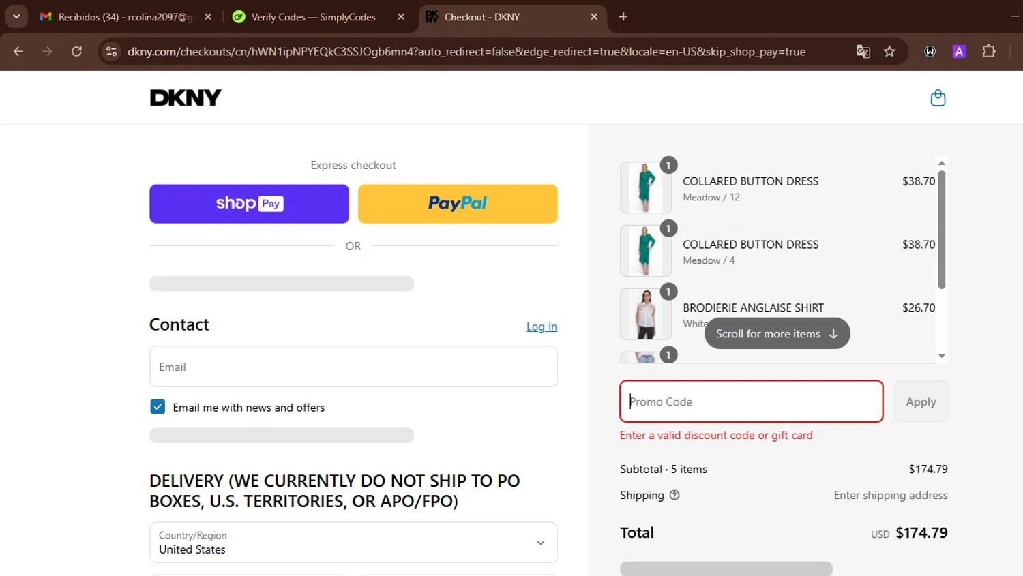Open the purple A extension

tap(959, 51)
